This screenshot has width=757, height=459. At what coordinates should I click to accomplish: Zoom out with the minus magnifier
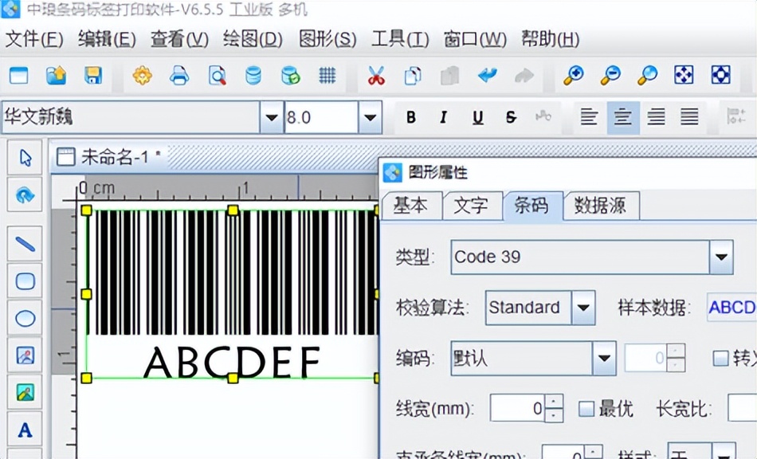[610, 75]
